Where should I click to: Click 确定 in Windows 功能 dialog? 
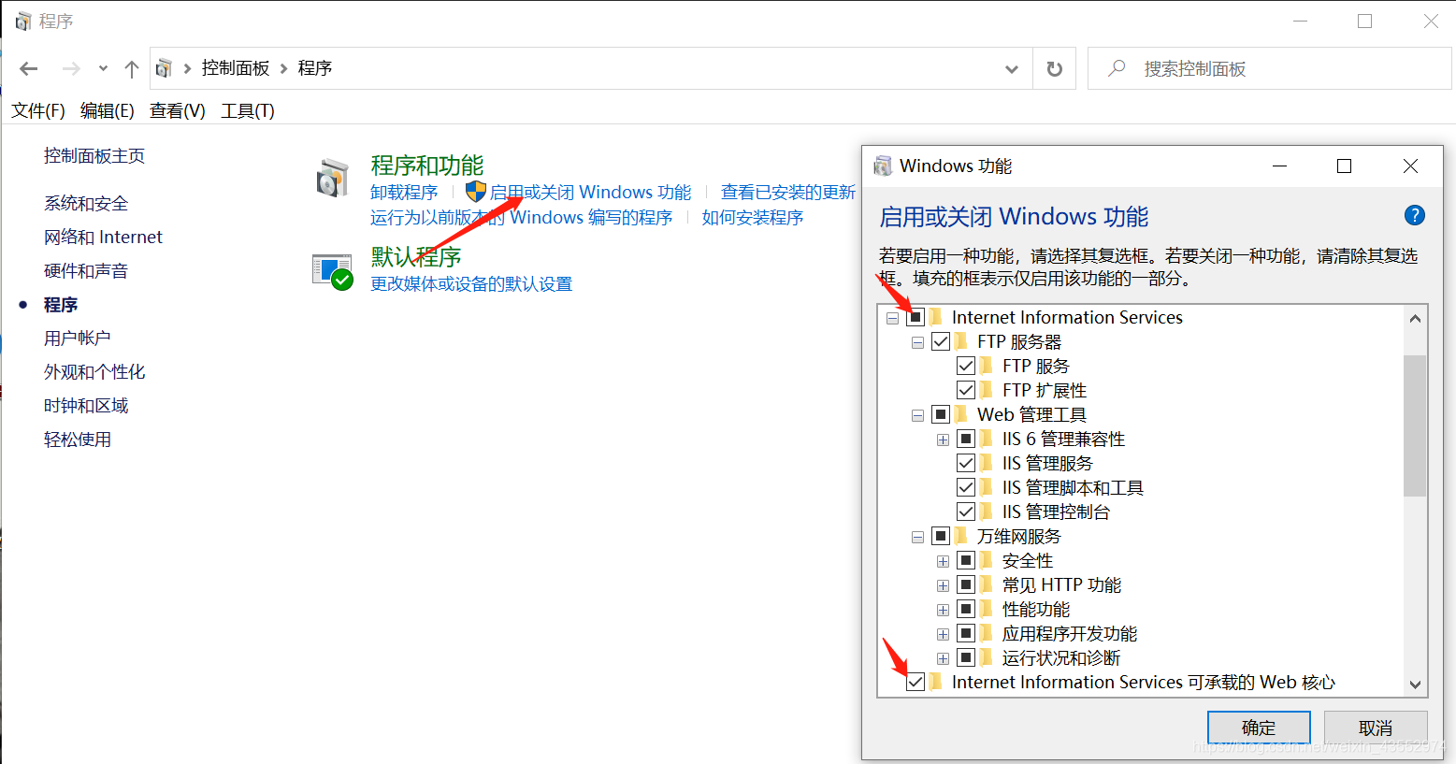1259,728
